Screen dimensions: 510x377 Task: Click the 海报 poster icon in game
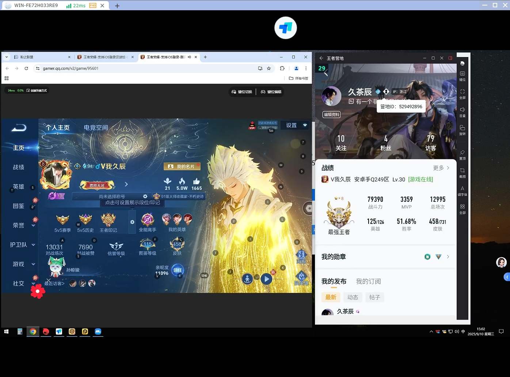point(301,256)
